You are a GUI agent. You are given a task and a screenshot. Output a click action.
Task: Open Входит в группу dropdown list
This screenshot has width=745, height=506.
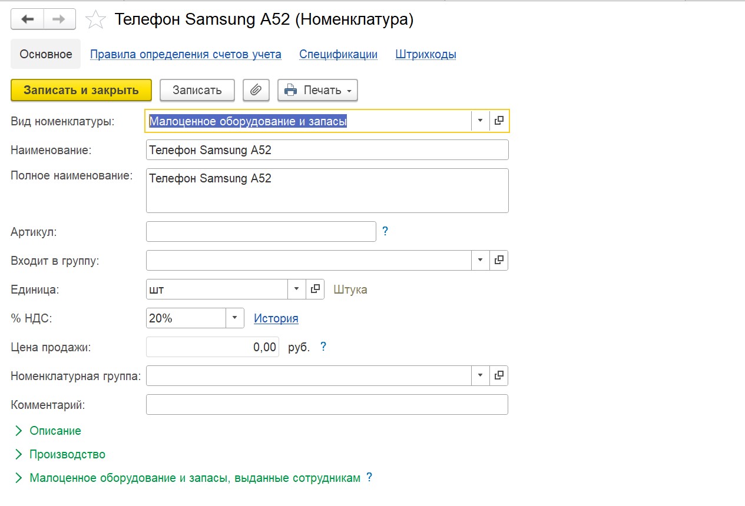480,260
